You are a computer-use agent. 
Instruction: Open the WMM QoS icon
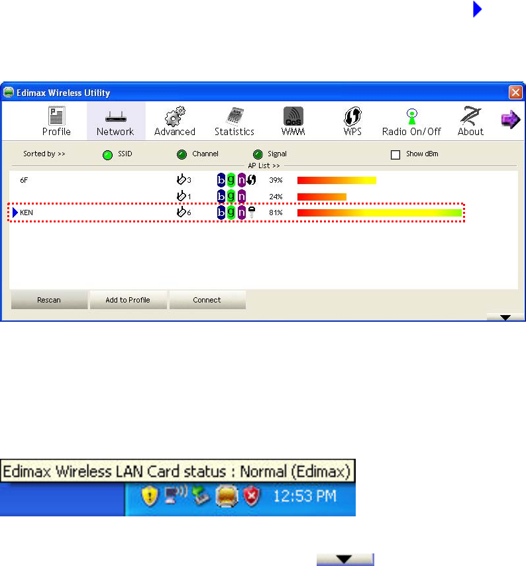click(293, 116)
